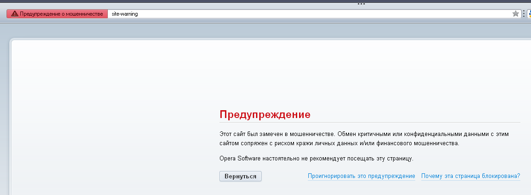531x195 pixels.
Task: Click the Этот сайт был замечен paragraph
Action: pos(364,139)
